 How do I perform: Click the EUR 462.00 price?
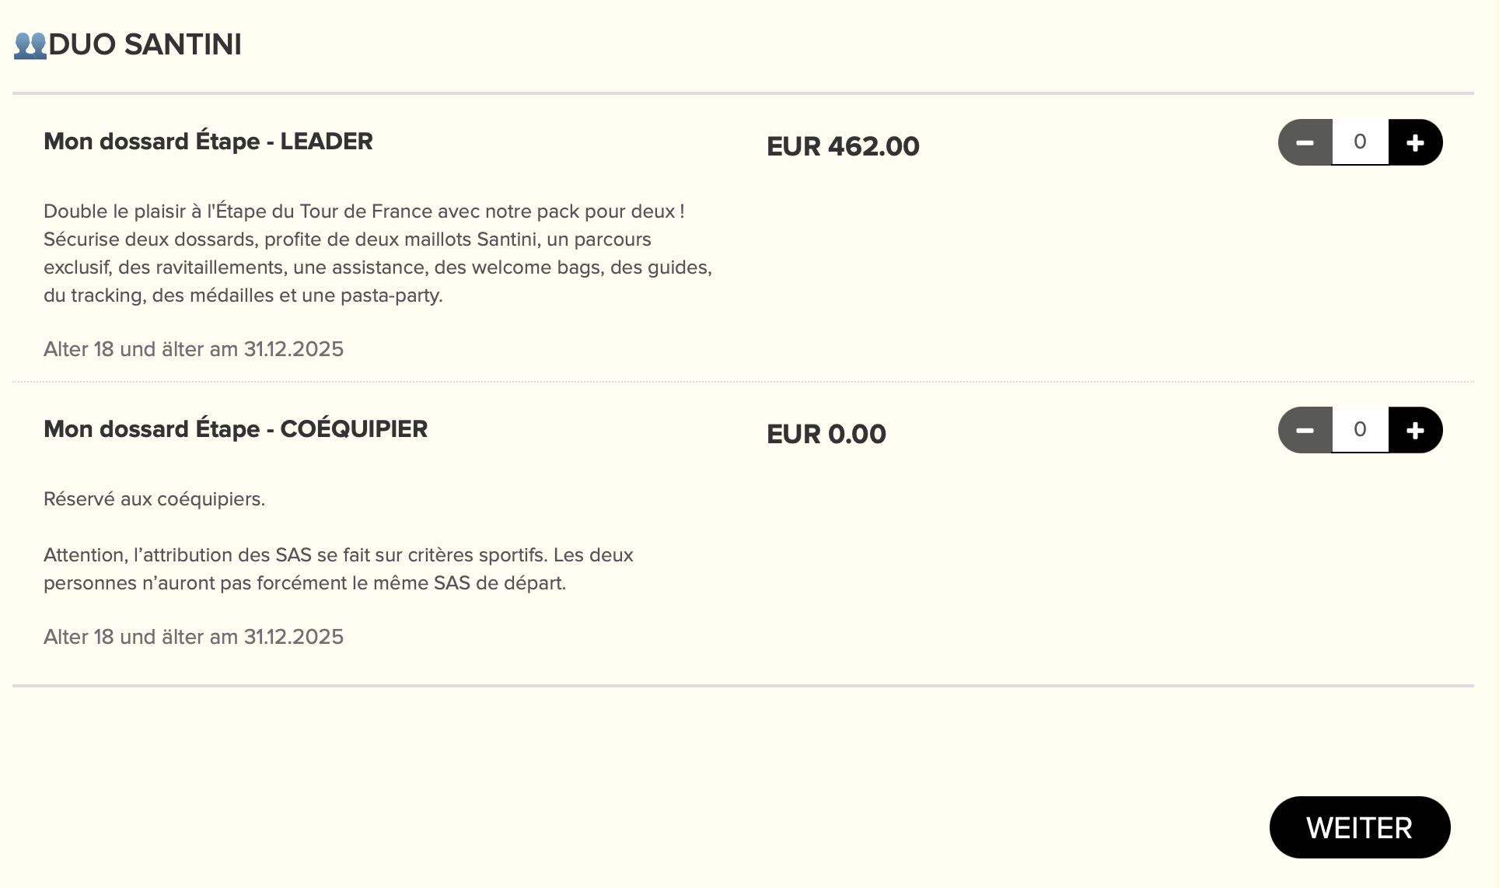(x=843, y=146)
